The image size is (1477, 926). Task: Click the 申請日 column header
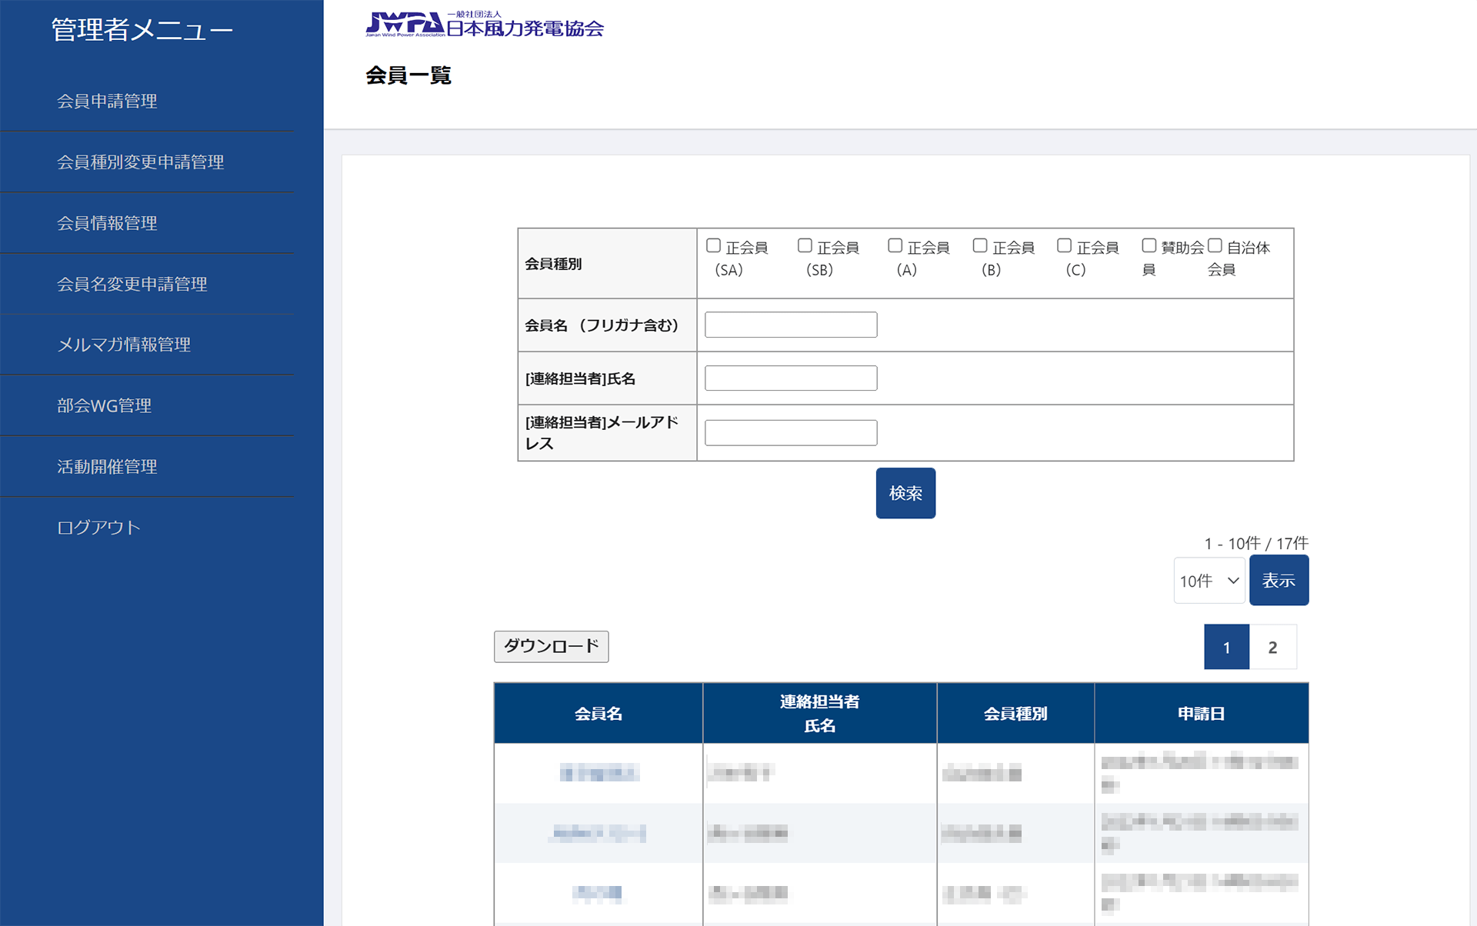coord(1201,713)
